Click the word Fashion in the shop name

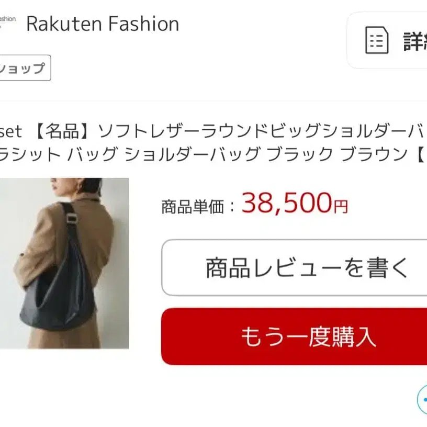tap(144, 24)
